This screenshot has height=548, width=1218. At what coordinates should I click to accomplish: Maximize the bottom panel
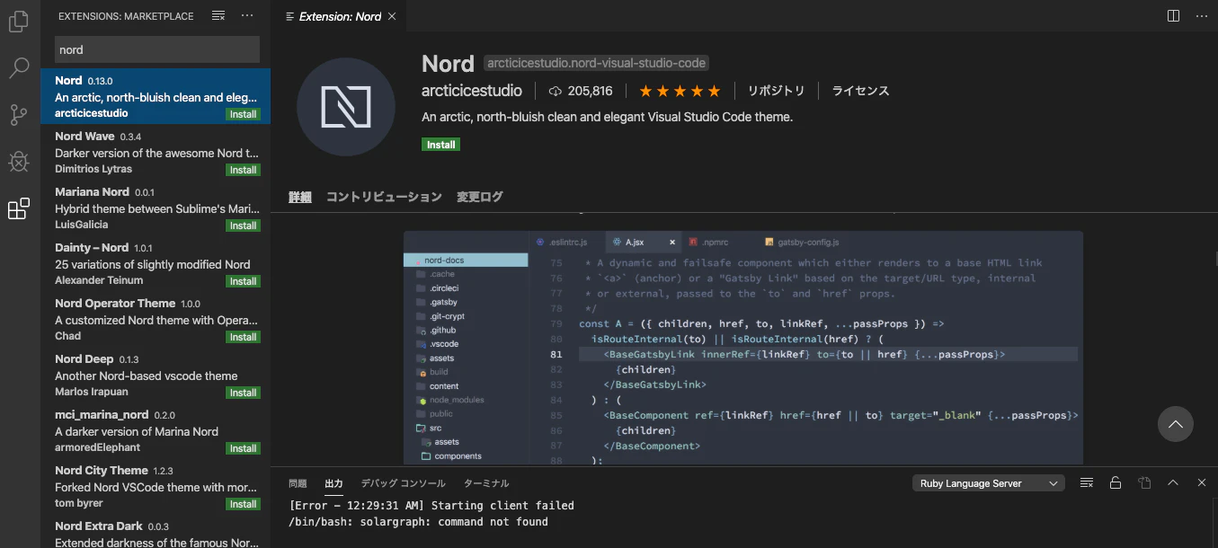coord(1173,483)
